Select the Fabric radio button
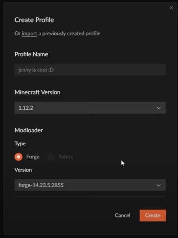This screenshot has width=178, height=238. click(x=51, y=157)
